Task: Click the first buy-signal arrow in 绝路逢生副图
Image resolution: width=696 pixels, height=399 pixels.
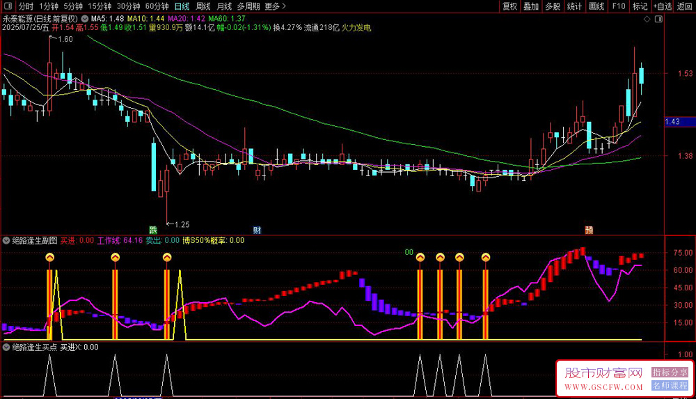Action: (49, 257)
